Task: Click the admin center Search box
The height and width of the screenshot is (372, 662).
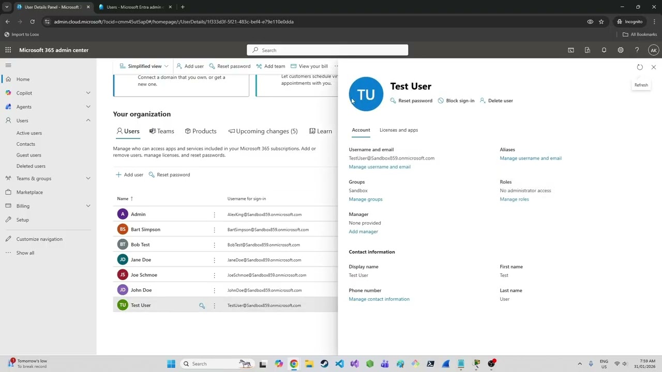Action: point(327,50)
